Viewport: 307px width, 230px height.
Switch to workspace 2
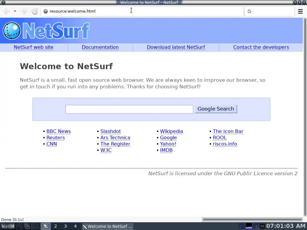point(55,226)
